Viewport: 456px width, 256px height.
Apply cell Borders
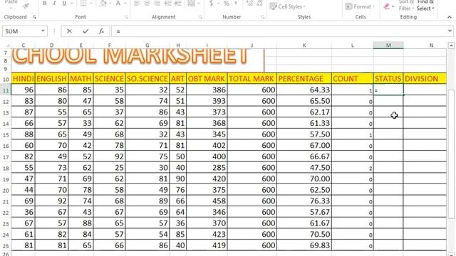[x=83, y=3]
